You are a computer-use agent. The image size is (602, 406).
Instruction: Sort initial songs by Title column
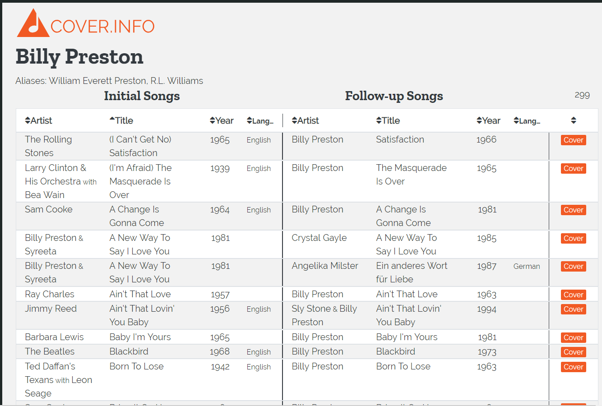click(121, 120)
